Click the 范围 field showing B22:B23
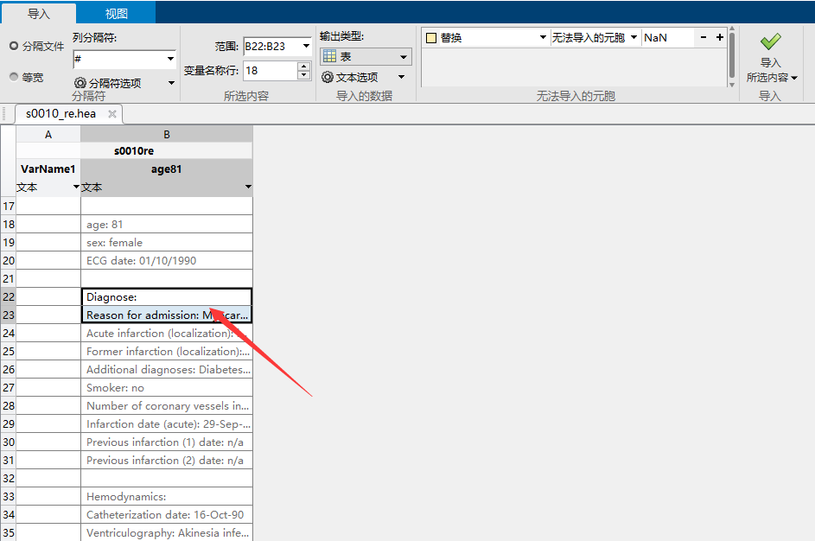This screenshot has width=815, height=541. point(271,47)
